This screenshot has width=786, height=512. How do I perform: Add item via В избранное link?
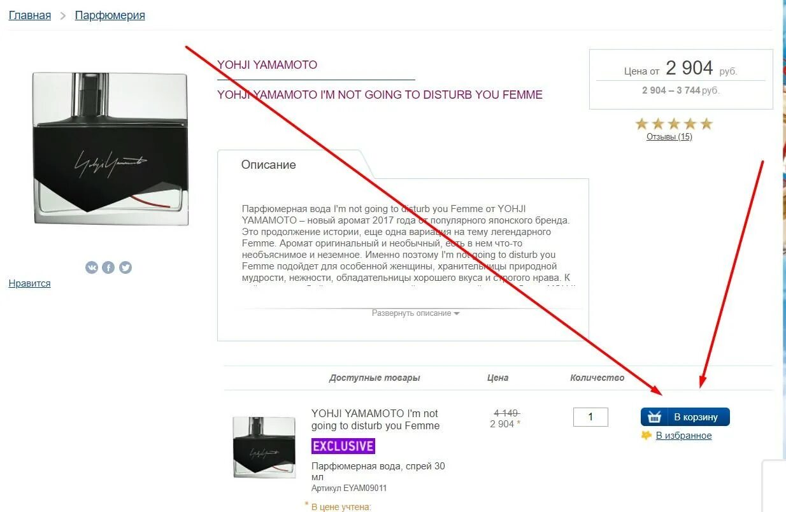click(683, 436)
